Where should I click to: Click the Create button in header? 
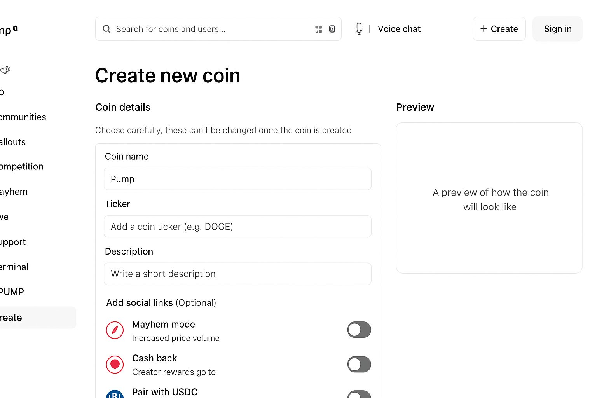(499, 29)
